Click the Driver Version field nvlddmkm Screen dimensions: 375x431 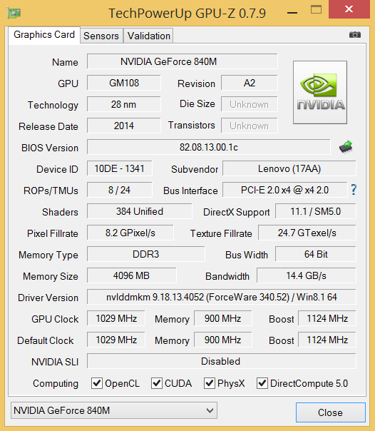(222, 297)
